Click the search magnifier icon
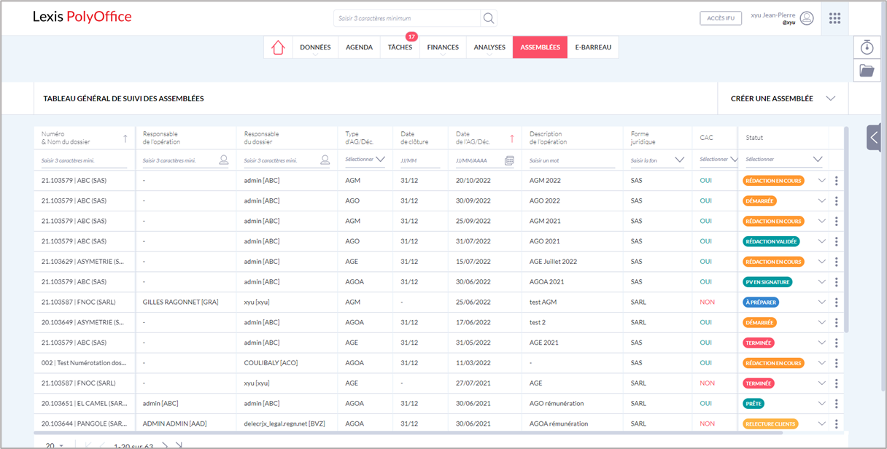Screen dimensions: 887x449 (x=488, y=17)
